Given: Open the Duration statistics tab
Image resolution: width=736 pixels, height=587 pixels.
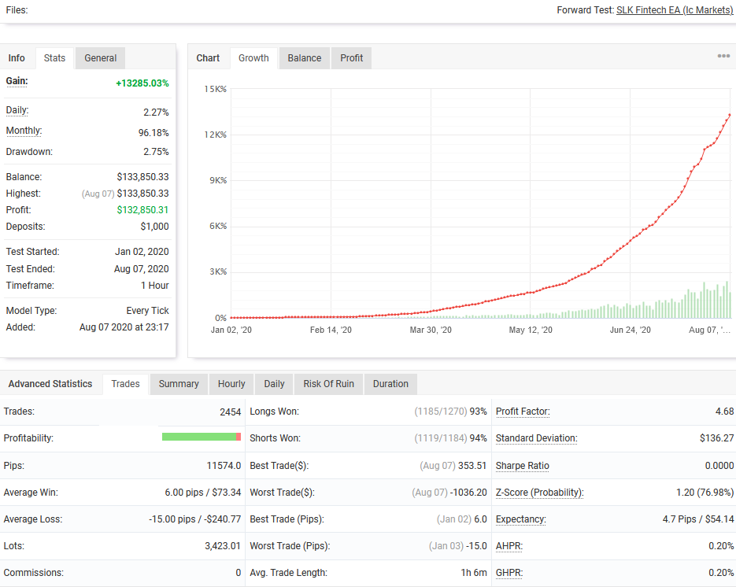Looking at the screenshot, I should coord(390,384).
